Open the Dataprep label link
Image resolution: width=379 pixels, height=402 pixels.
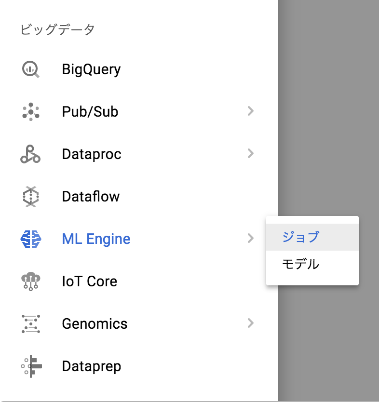point(91,366)
